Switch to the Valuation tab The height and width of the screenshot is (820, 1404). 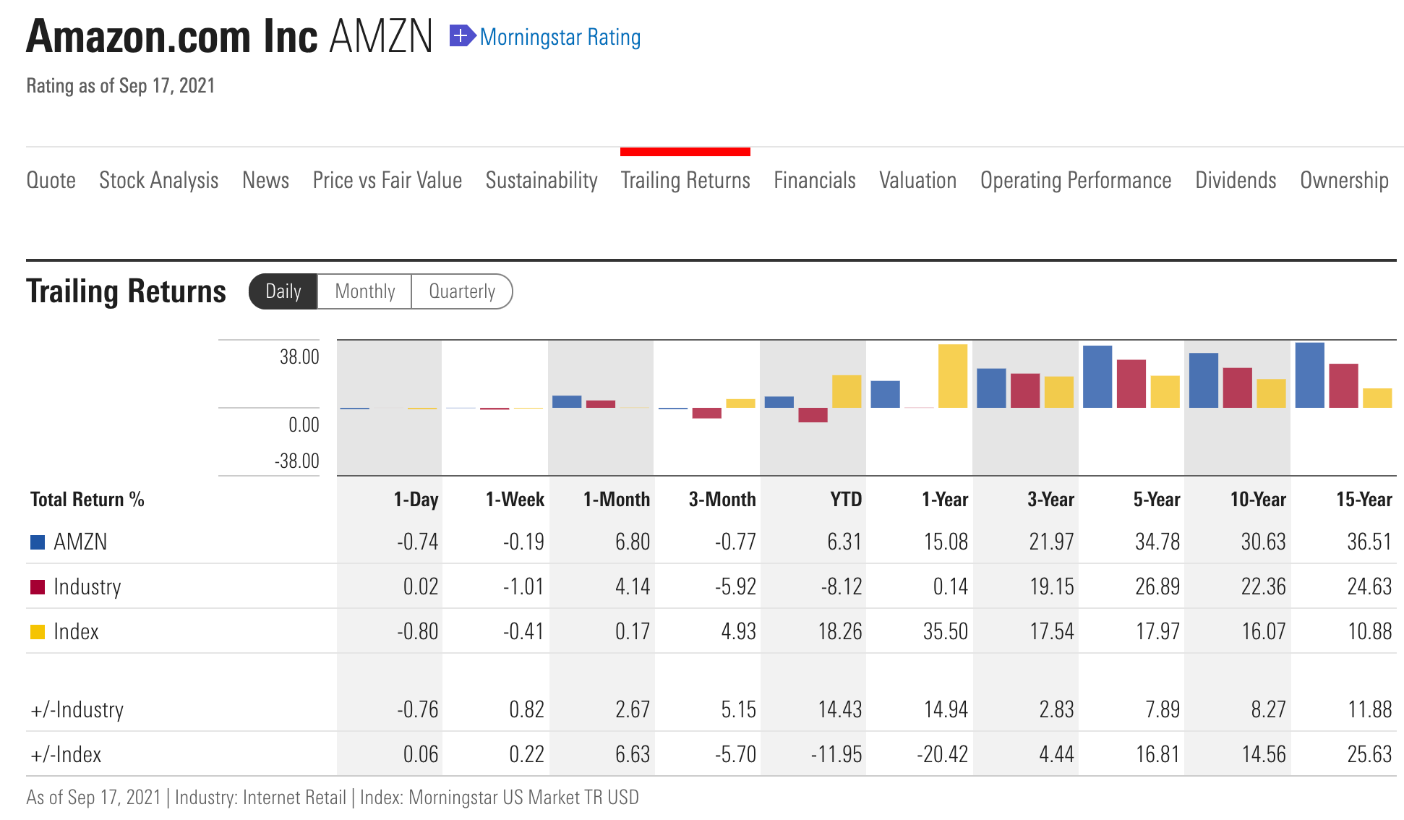coord(918,180)
